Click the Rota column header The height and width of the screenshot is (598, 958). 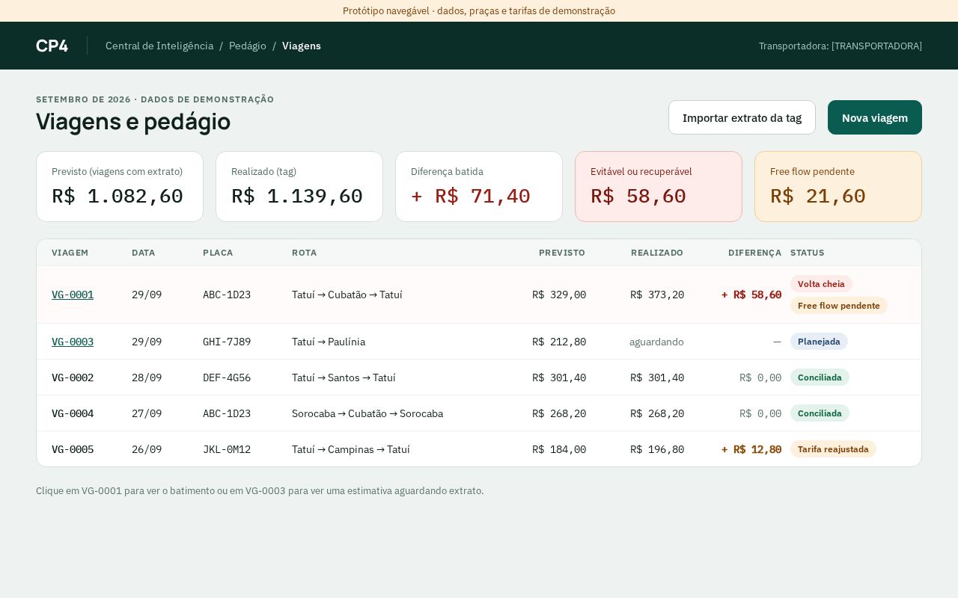coord(304,253)
